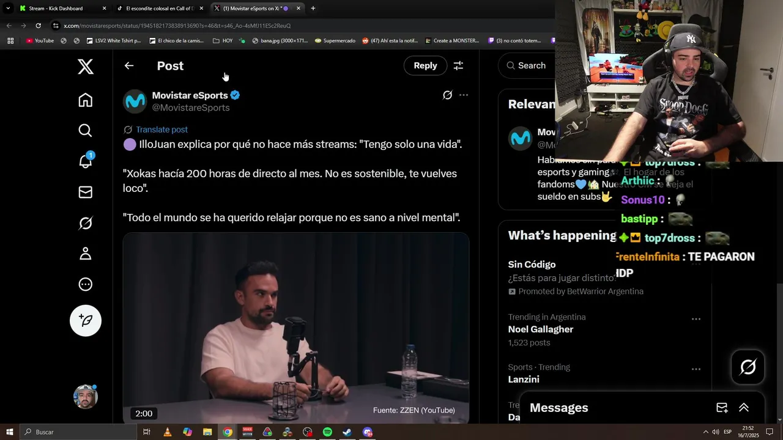Image resolution: width=783 pixels, height=440 pixels.
Task: Navigate back in Chrome
Action: [x=9, y=26]
